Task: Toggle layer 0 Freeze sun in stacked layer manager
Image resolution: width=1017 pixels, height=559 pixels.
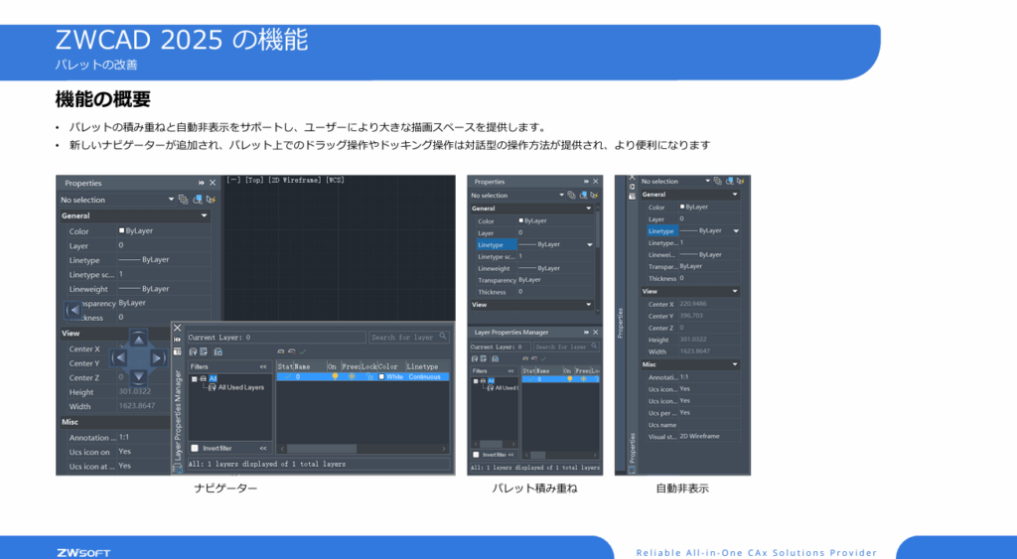Action: [x=582, y=379]
